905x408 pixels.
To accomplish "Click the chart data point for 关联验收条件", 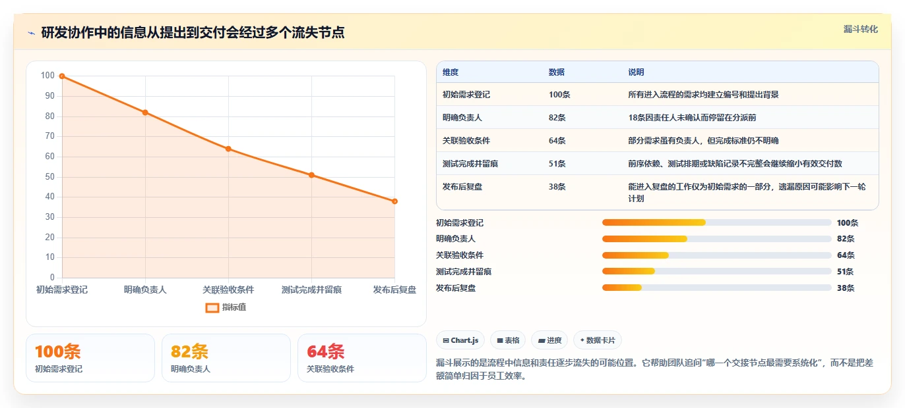I will coord(228,149).
